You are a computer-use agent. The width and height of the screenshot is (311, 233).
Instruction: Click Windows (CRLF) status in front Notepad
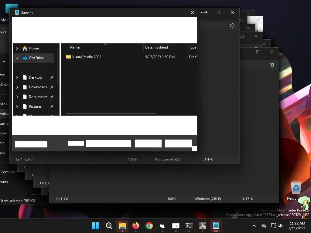point(168,159)
